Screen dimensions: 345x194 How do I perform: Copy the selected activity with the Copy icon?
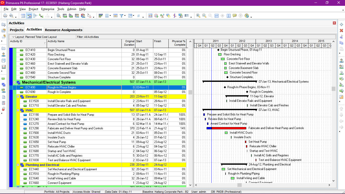click(x=341, y=43)
